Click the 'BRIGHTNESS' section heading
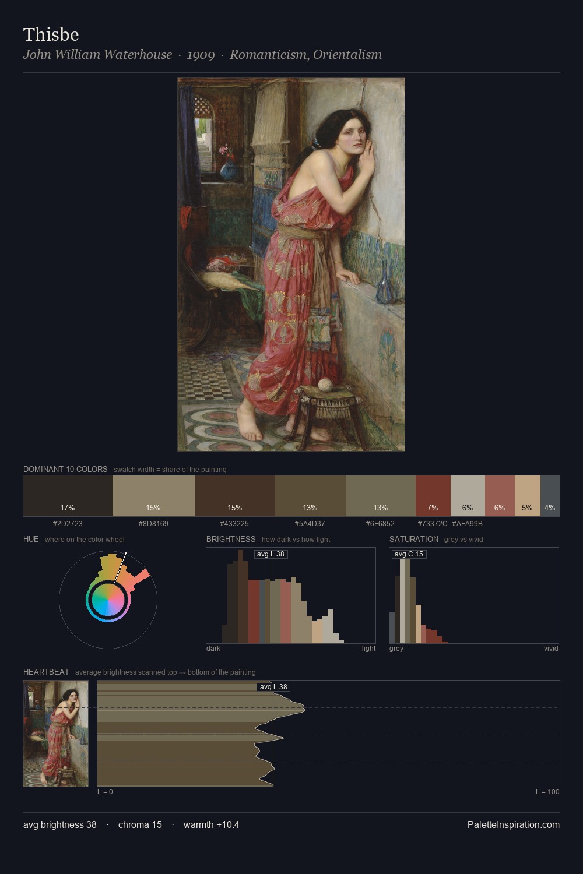 (x=231, y=539)
